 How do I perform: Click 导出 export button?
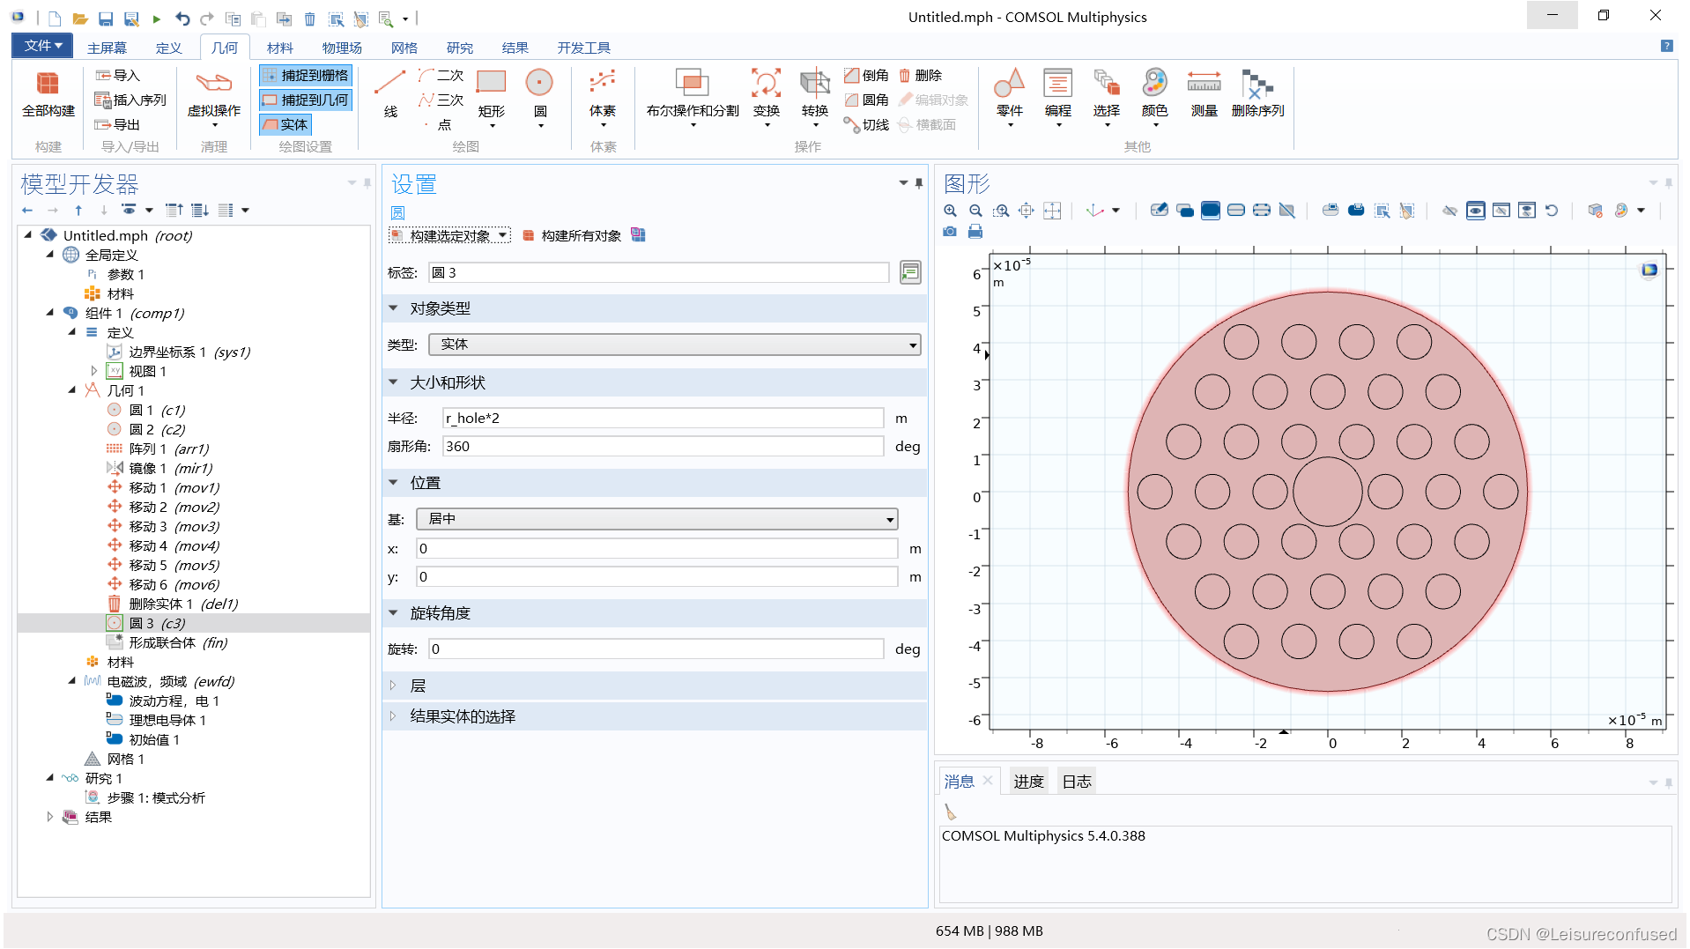point(117,125)
